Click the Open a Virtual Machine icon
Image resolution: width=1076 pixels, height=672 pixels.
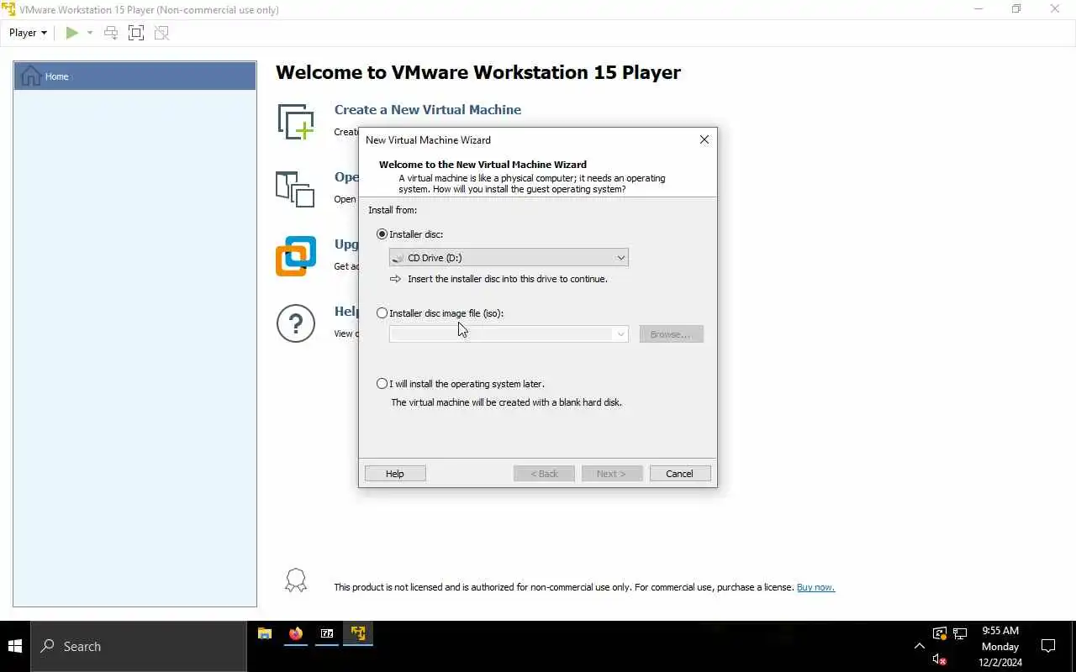[295, 189]
